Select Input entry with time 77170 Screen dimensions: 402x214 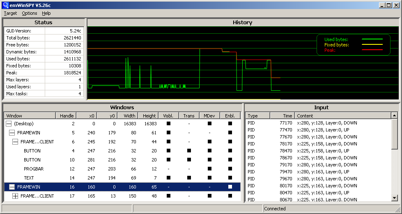[x=318, y=123]
